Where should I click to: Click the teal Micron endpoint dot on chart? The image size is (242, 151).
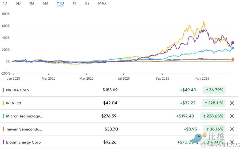point(233,48)
